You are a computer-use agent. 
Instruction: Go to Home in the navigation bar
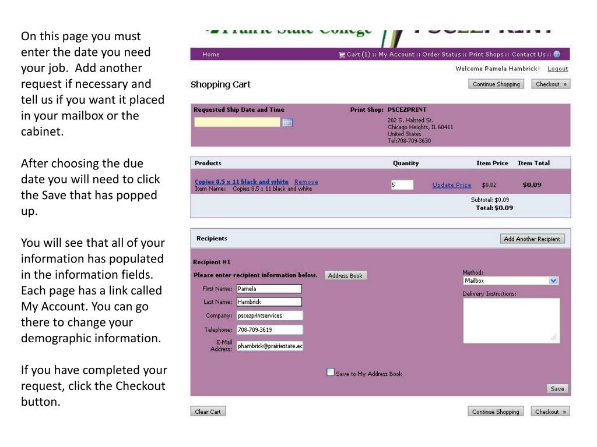211,54
